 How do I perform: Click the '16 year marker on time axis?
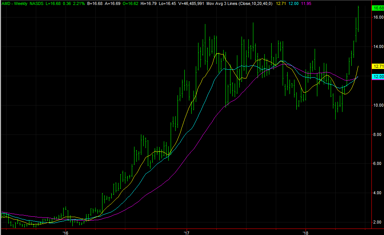[65, 232]
